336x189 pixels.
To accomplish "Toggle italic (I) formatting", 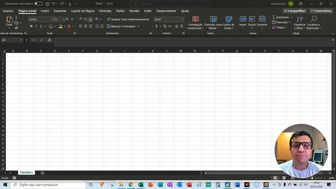I will [36, 26].
